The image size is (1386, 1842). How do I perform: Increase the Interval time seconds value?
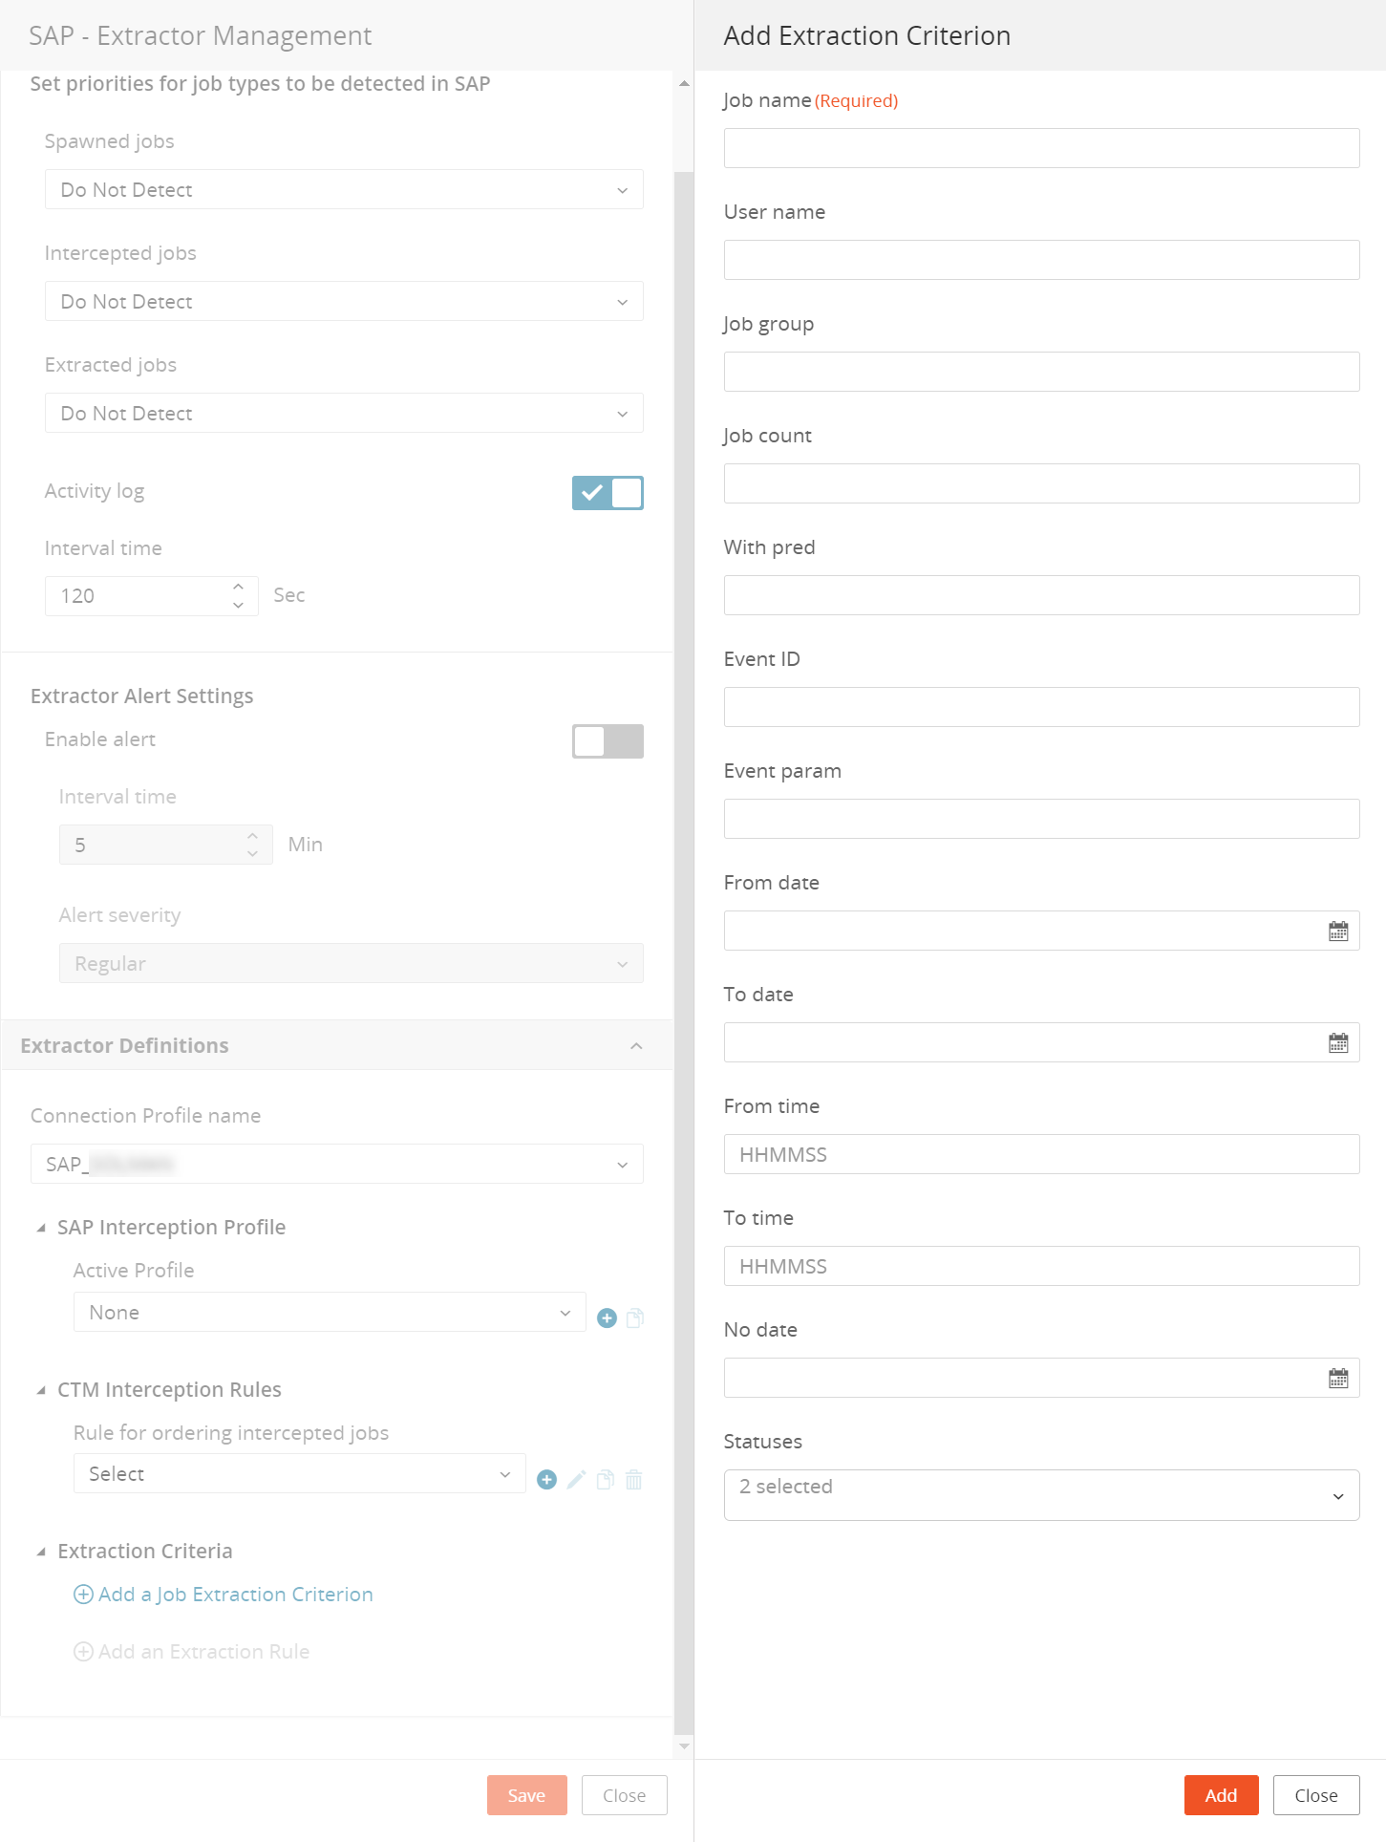coord(239,587)
